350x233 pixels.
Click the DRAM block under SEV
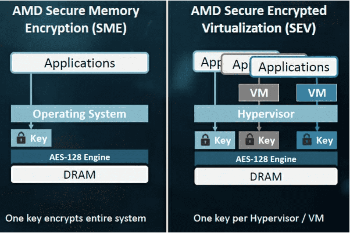pos(266,176)
